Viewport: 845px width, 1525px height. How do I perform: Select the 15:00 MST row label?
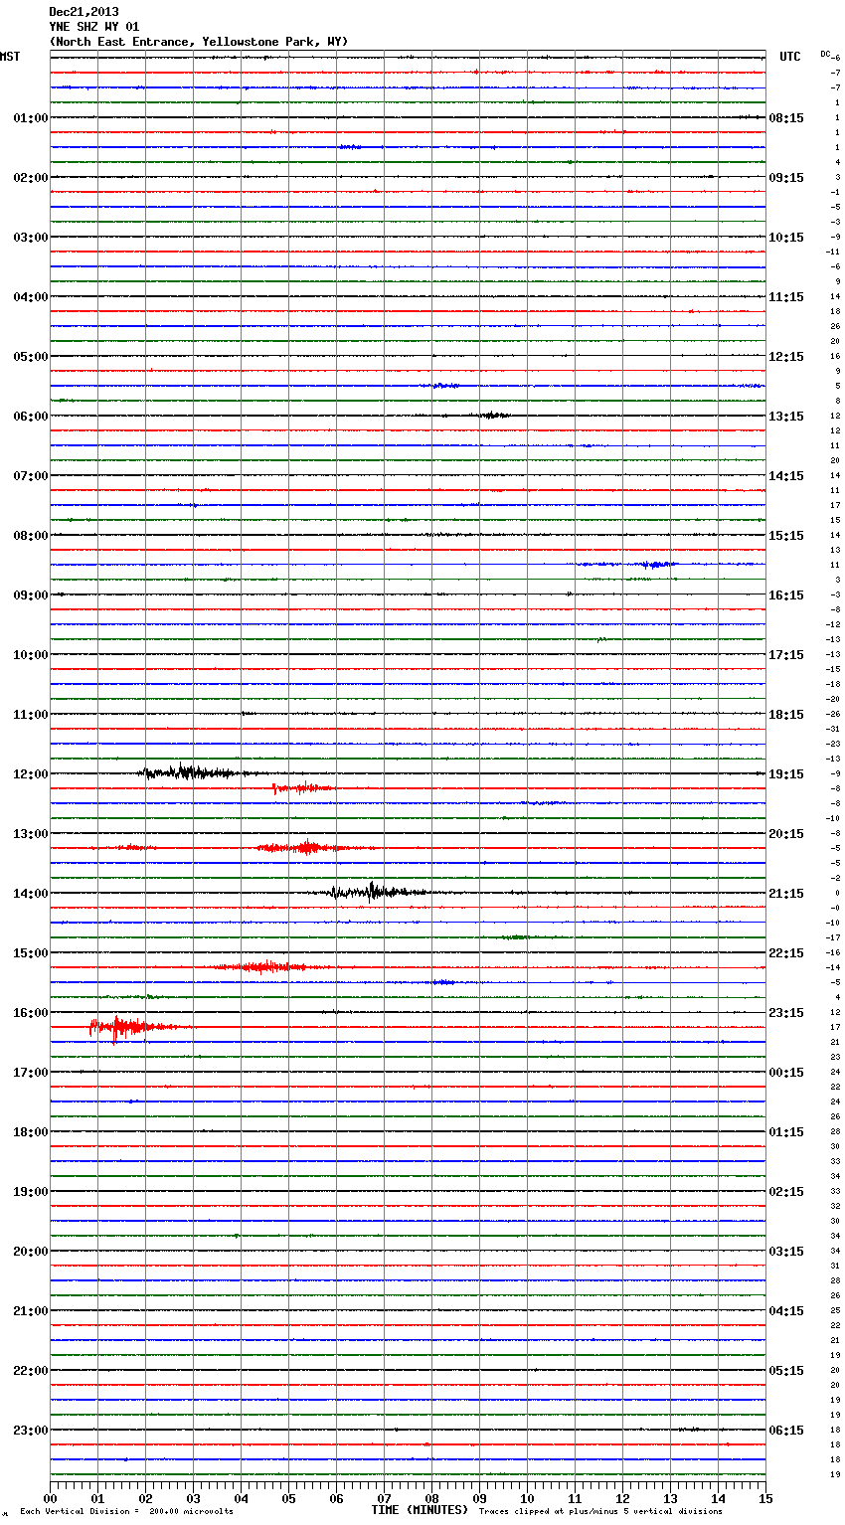31,953
